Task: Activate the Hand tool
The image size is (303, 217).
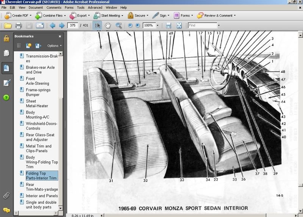Action: [108, 25]
